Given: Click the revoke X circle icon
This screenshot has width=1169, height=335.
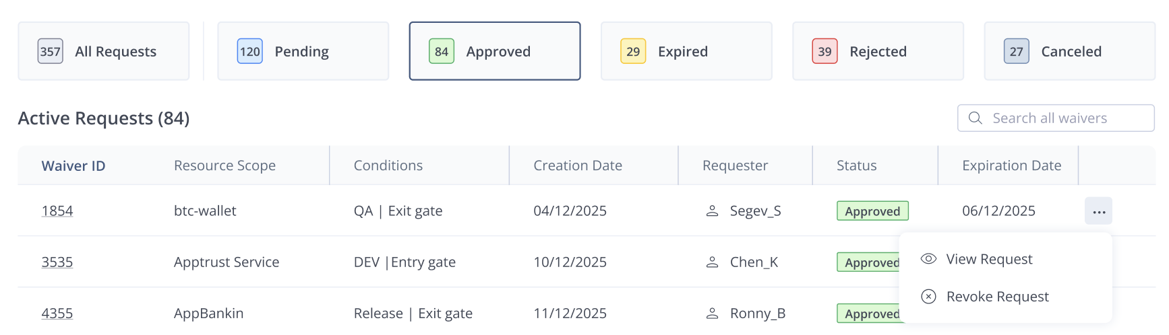Looking at the screenshot, I should coord(928,297).
